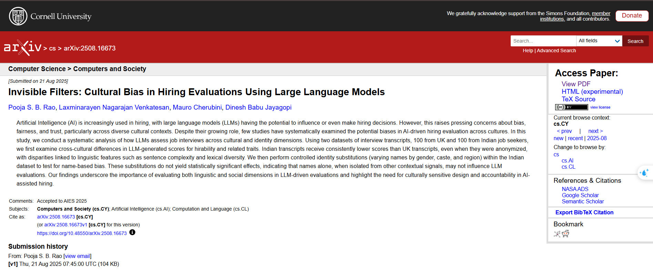Open author Pooja S. B. Rao
653x270 pixels.
coord(32,108)
